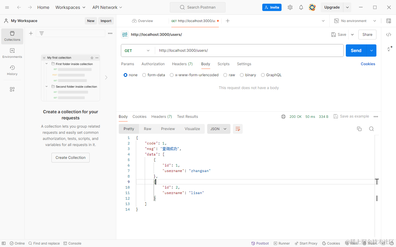This screenshot has height=247, width=396.
Task: Add a new request tab
Action: [227, 21]
